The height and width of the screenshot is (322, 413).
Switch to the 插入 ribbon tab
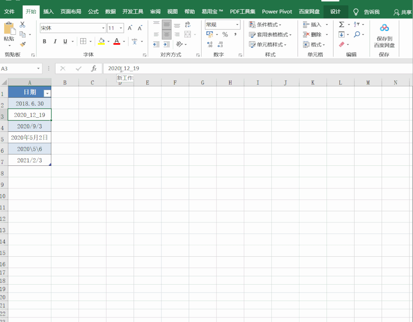(x=49, y=11)
